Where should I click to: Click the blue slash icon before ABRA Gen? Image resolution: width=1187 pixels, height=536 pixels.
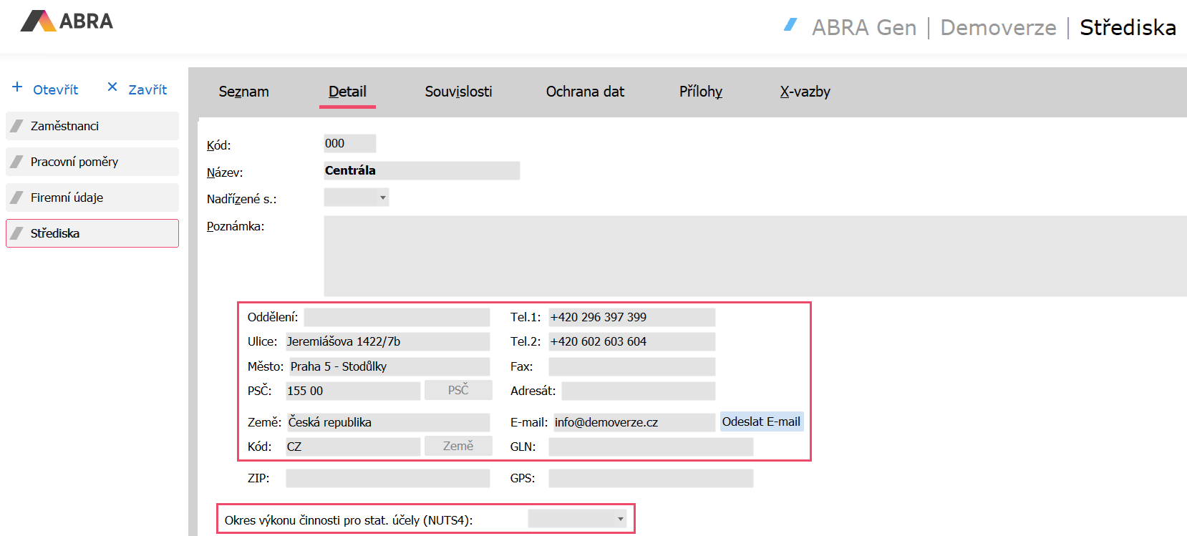point(790,25)
